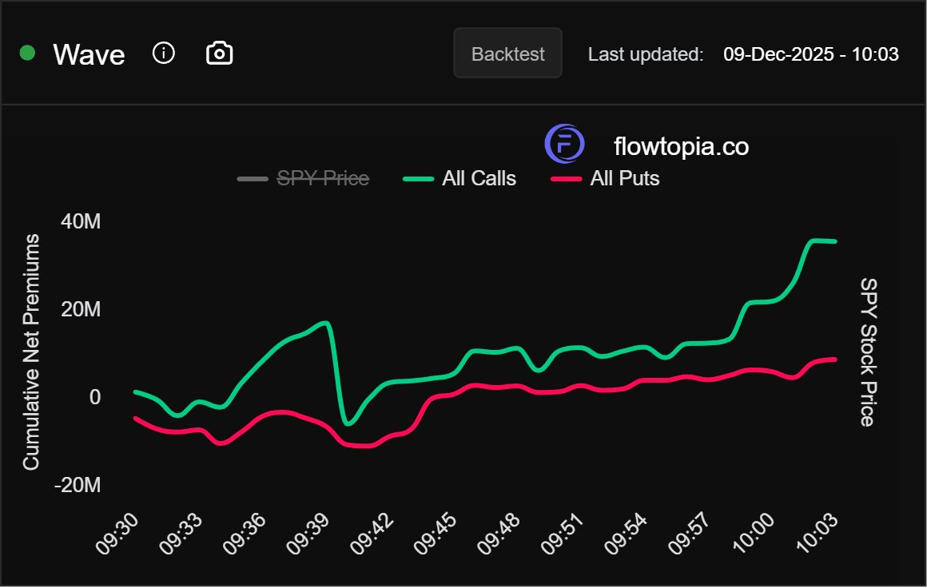
Task: Visit flowtopia.co link
Action: (679, 146)
